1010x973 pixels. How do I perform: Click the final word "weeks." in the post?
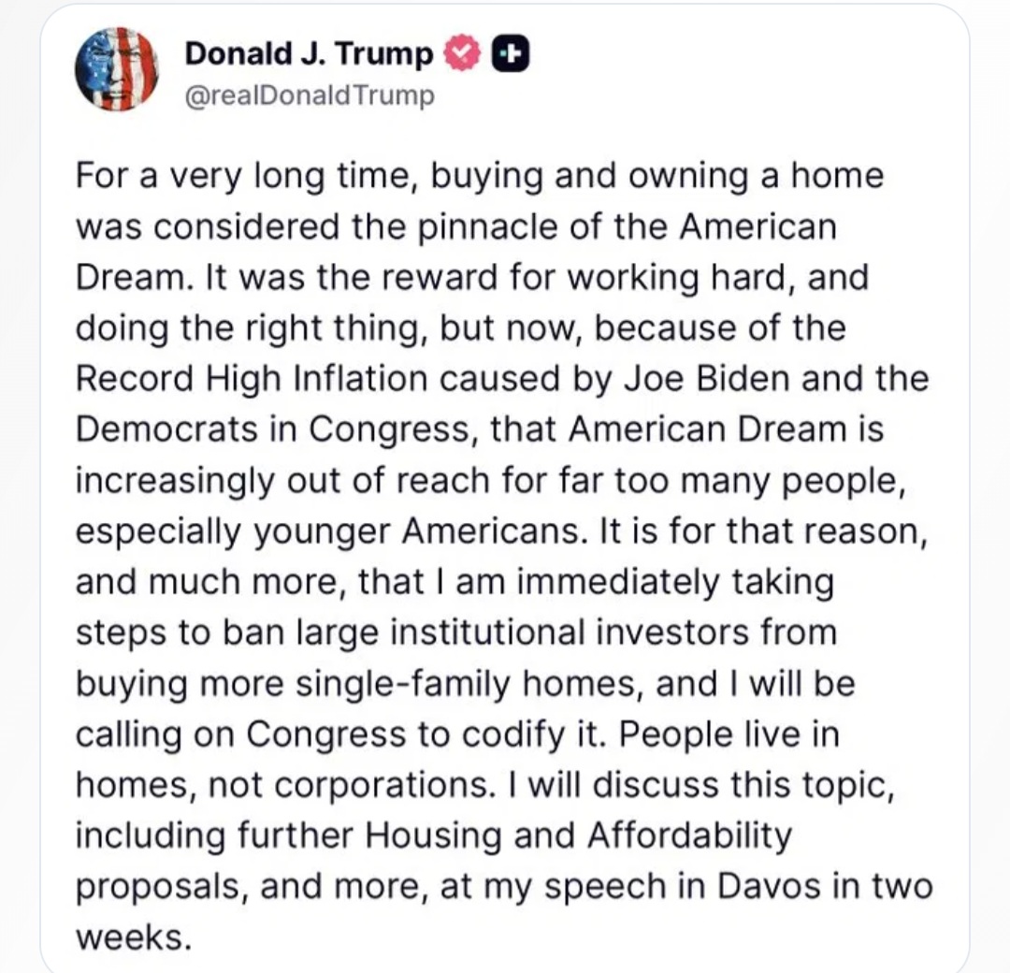pyautogui.click(x=134, y=936)
